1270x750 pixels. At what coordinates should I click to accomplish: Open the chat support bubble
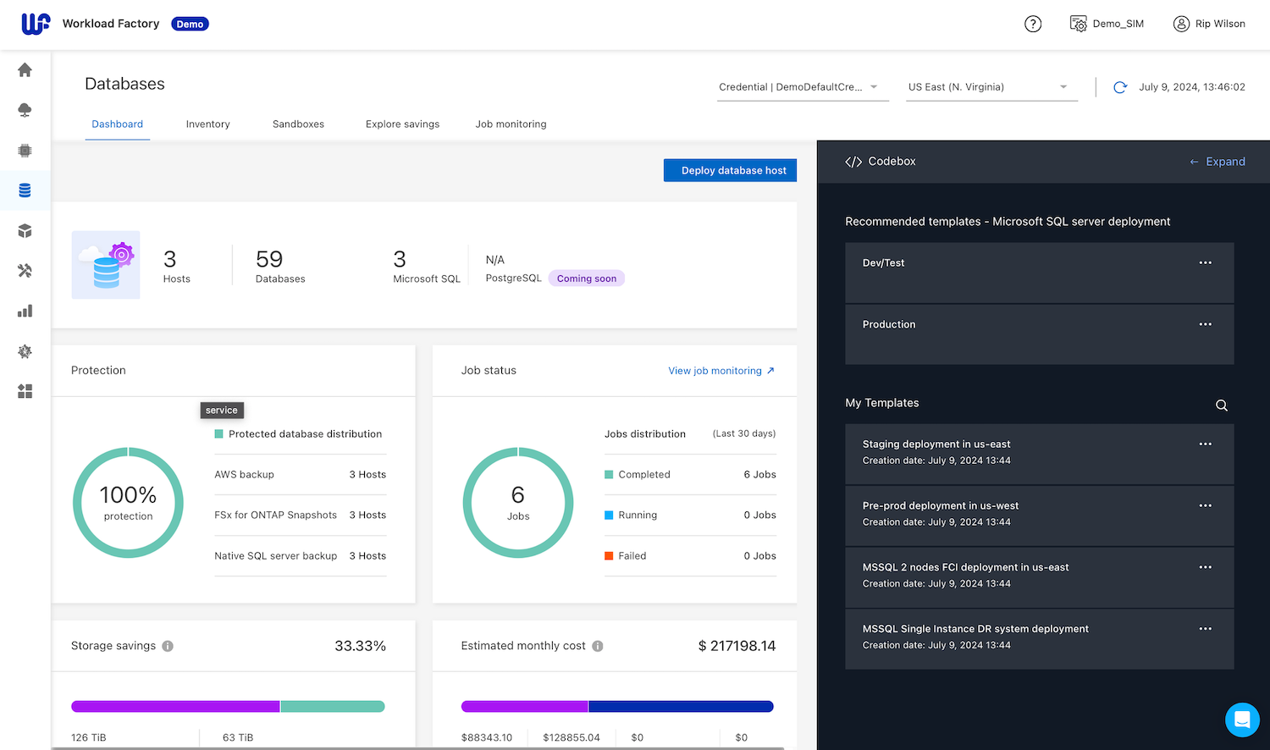coord(1242,720)
